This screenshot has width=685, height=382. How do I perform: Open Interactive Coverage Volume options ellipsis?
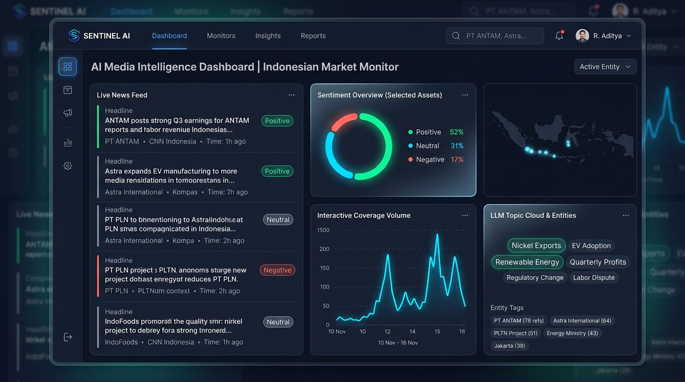click(465, 215)
